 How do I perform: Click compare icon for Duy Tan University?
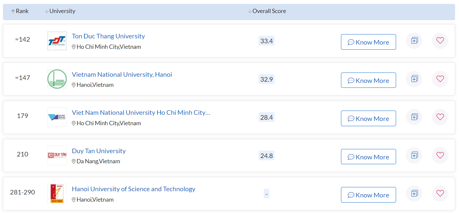(x=414, y=155)
